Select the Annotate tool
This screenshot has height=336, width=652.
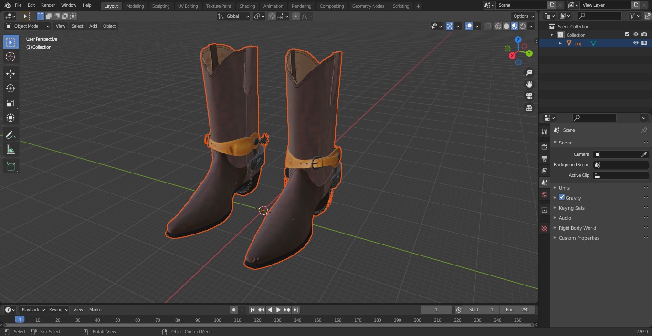tap(11, 135)
